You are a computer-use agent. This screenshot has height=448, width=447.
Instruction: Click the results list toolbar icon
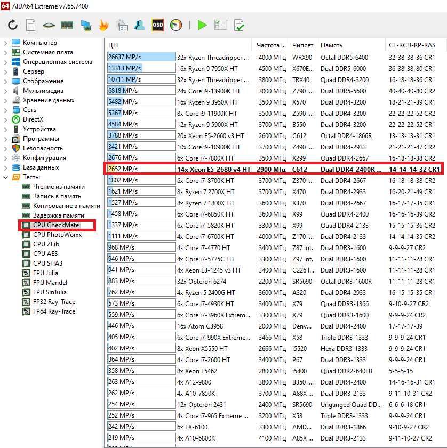click(x=221, y=25)
